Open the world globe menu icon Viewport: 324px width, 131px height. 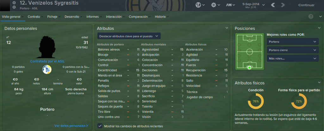point(200,5)
